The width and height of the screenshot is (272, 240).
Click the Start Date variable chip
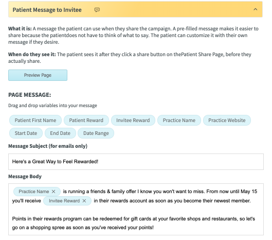click(x=26, y=133)
